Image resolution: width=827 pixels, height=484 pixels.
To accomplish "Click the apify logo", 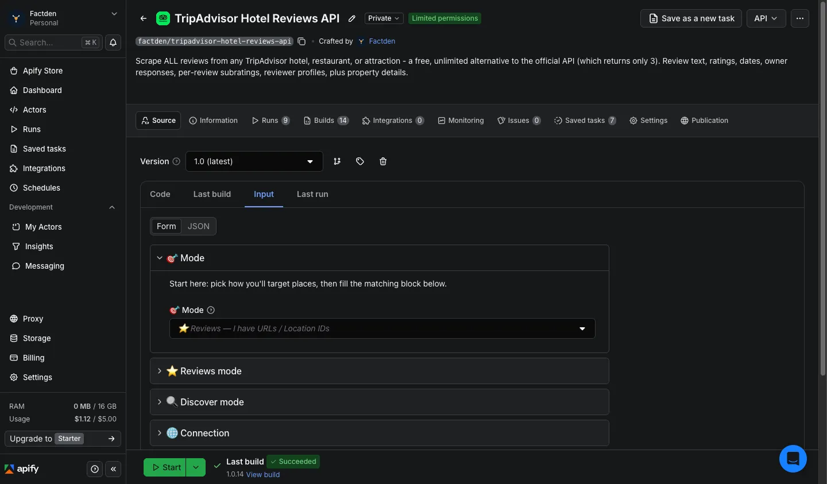I will click(x=22, y=469).
